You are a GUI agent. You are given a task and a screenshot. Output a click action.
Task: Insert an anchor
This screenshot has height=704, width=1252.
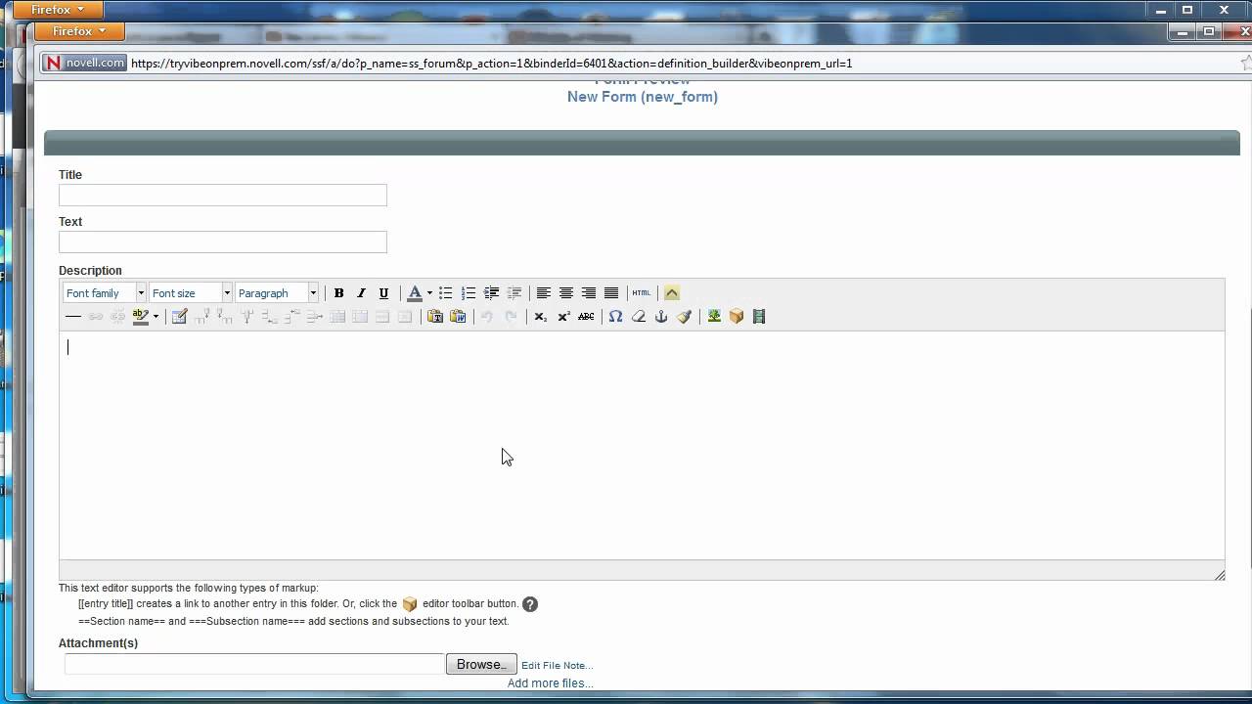[661, 317]
